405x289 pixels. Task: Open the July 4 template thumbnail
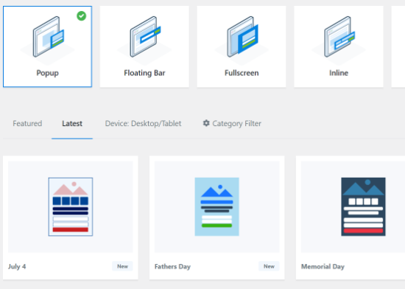[x=71, y=206]
